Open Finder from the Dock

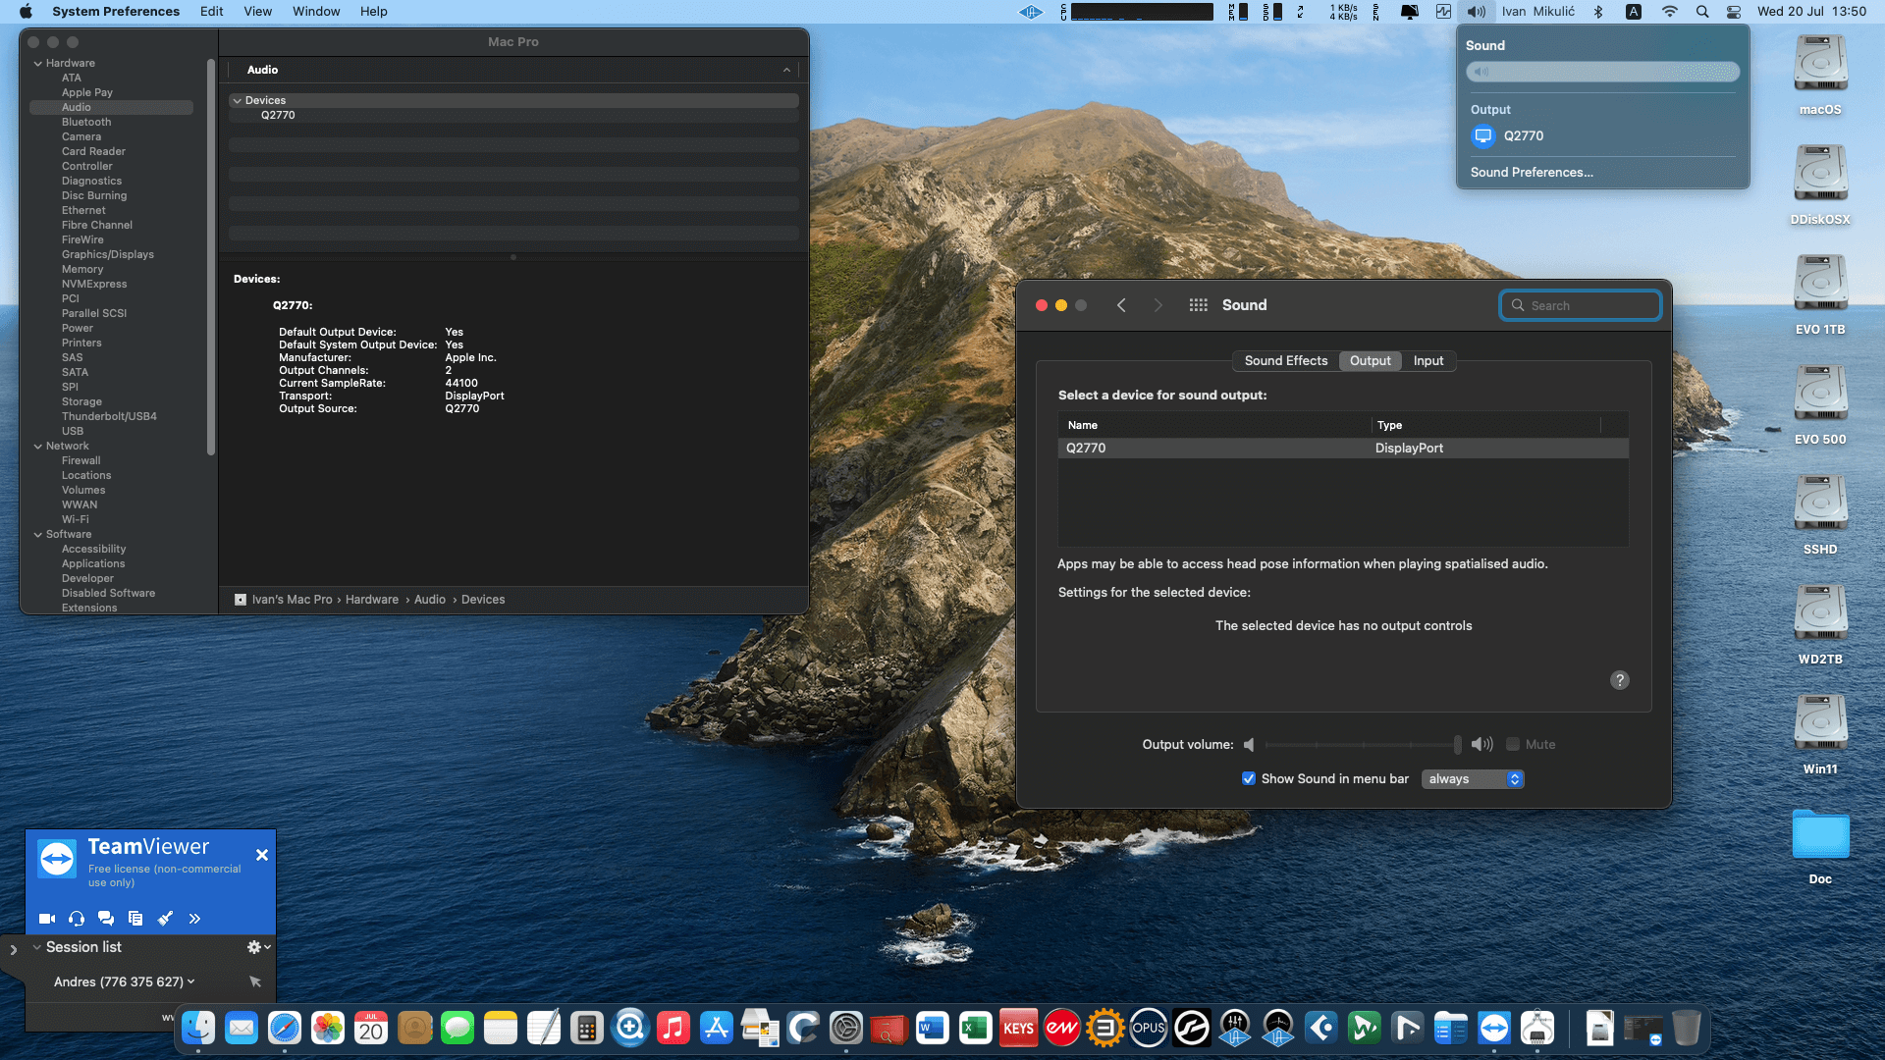pyautogui.click(x=198, y=1028)
